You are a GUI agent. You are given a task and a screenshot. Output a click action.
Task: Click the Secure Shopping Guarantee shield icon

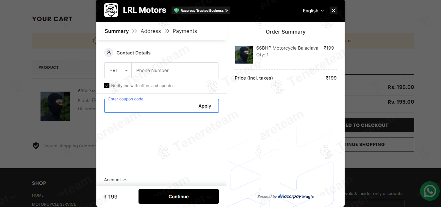coord(36,146)
